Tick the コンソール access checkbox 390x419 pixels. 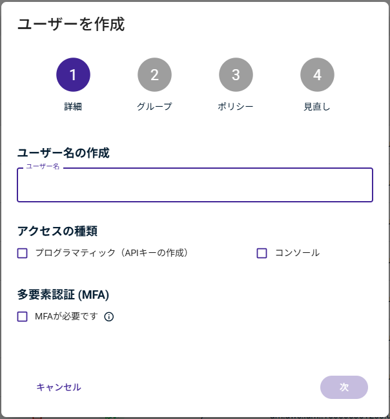(262, 253)
